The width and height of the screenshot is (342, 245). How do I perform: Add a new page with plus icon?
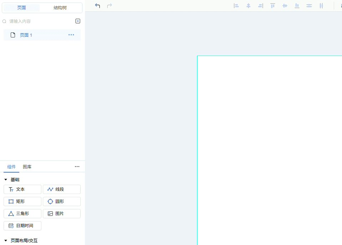[x=78, y=21]
